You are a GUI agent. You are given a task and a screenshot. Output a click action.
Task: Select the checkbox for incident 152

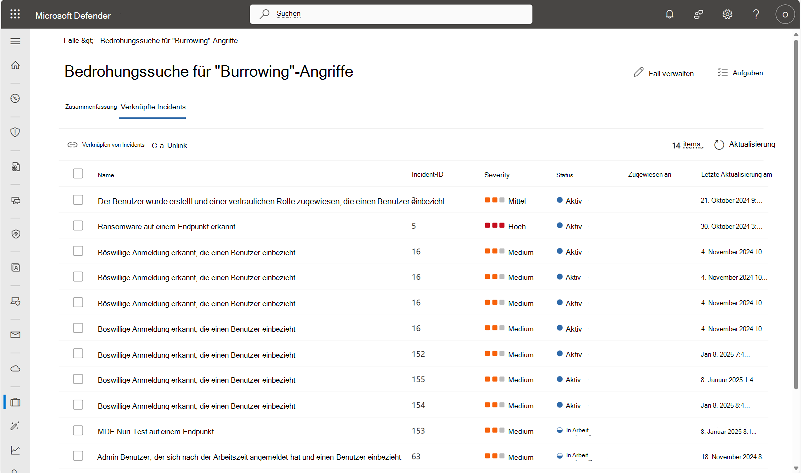(x=78, y=354)
